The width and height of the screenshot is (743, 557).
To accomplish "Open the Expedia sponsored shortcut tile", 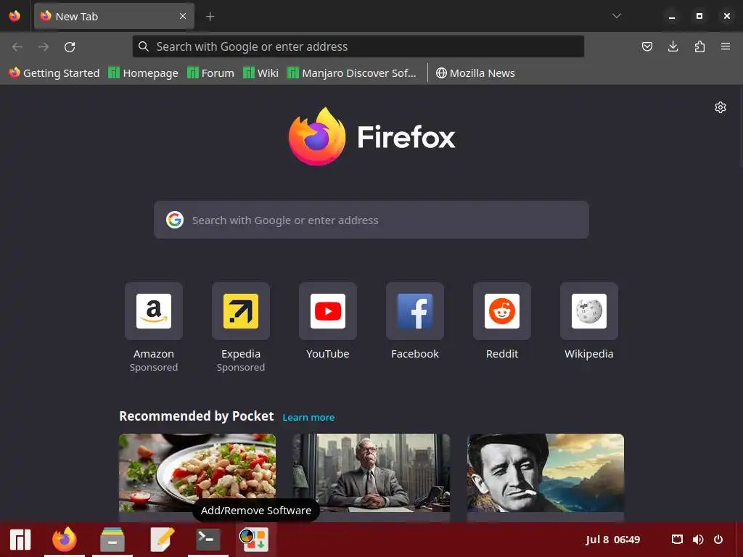I will click(x=241, y=311).
